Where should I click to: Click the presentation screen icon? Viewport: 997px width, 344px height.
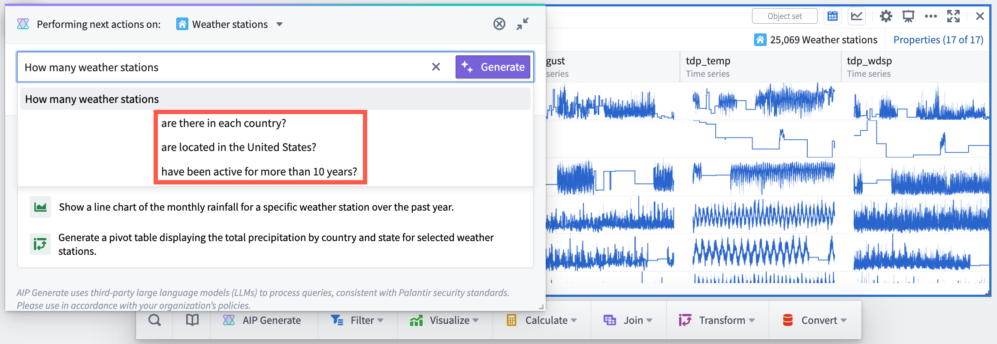click(908, 16)
